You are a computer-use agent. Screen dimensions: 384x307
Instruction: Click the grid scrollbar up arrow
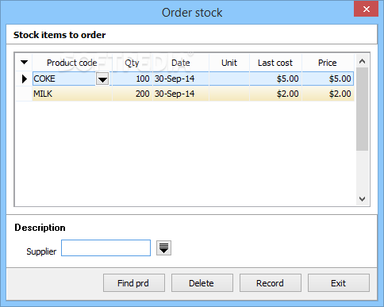362,61
